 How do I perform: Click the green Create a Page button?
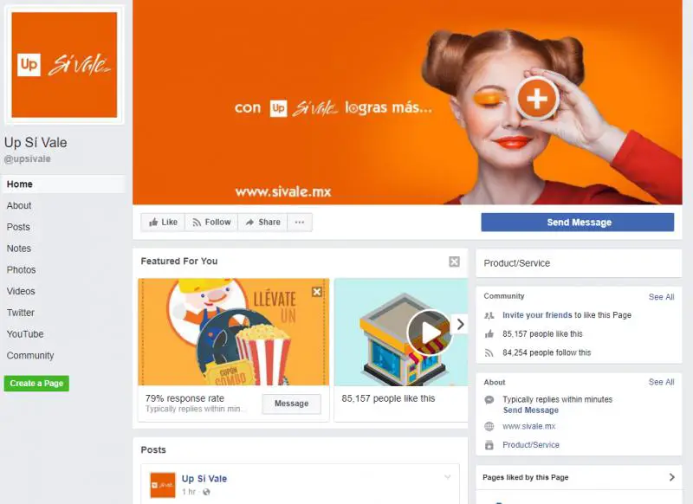36,384
